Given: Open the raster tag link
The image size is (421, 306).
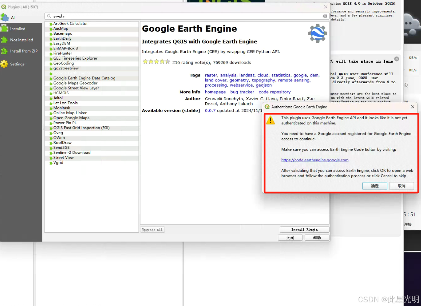Looking at the screenshot, I should click(x=211, y=75).
